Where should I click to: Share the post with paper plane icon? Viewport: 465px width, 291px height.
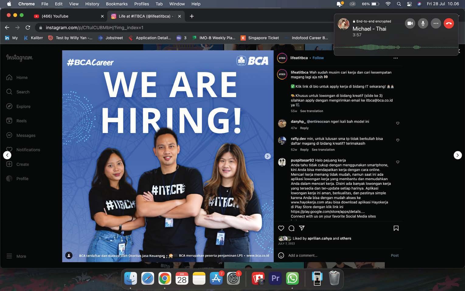pos(302,228)
